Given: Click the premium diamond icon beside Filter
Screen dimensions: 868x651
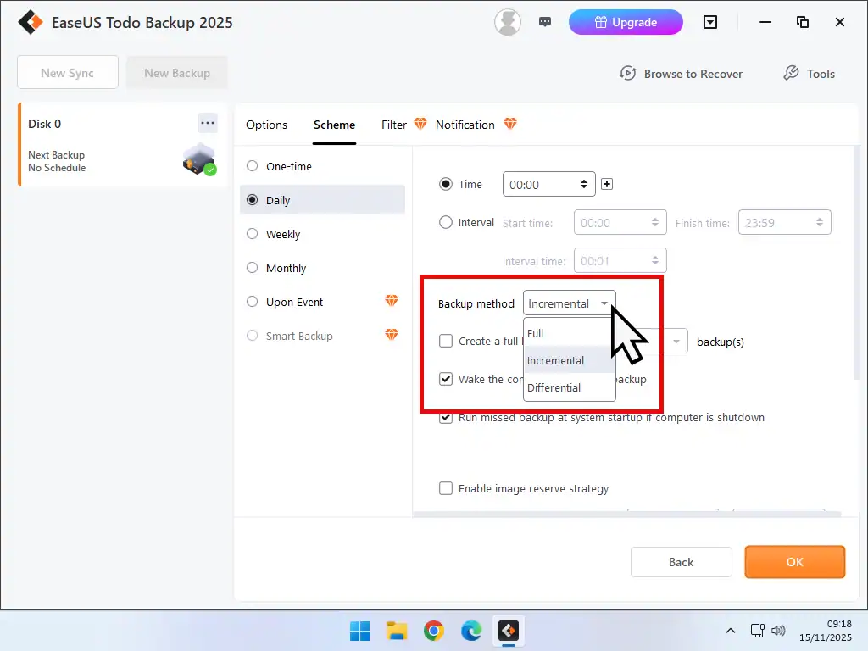Looking at the screenshot, I should (420, 123).
